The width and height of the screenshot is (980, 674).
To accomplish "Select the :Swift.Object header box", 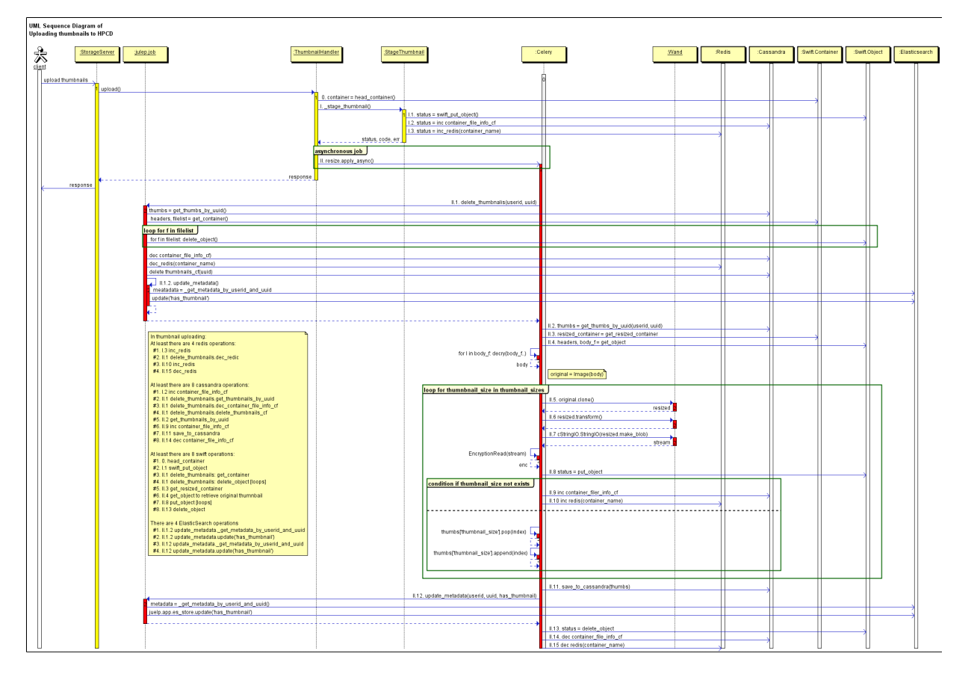I will pyautogui.click(x=867, y=53).
